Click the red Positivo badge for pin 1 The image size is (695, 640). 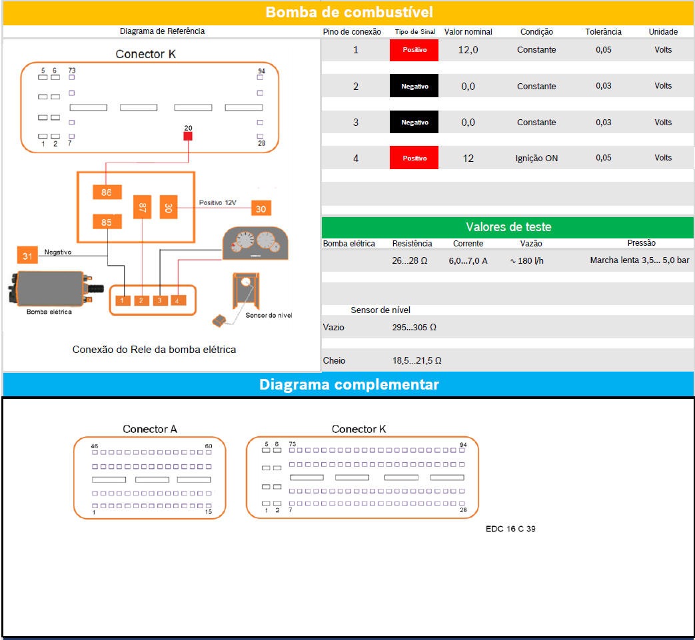coord(414,51)
